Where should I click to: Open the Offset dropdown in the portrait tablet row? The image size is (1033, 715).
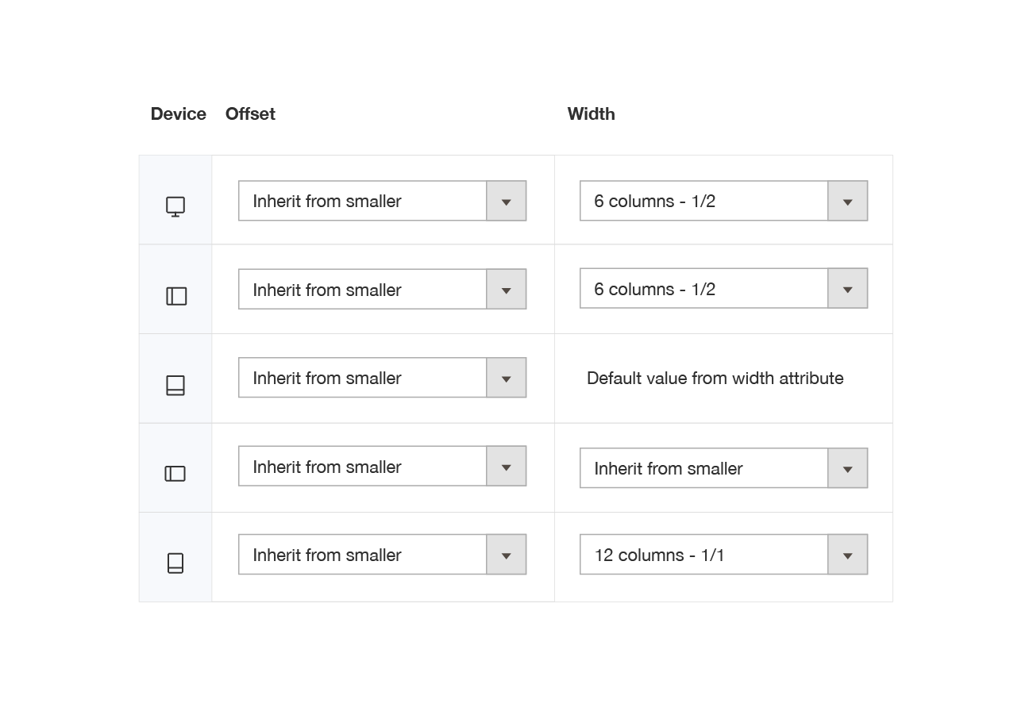coord(363,378)
